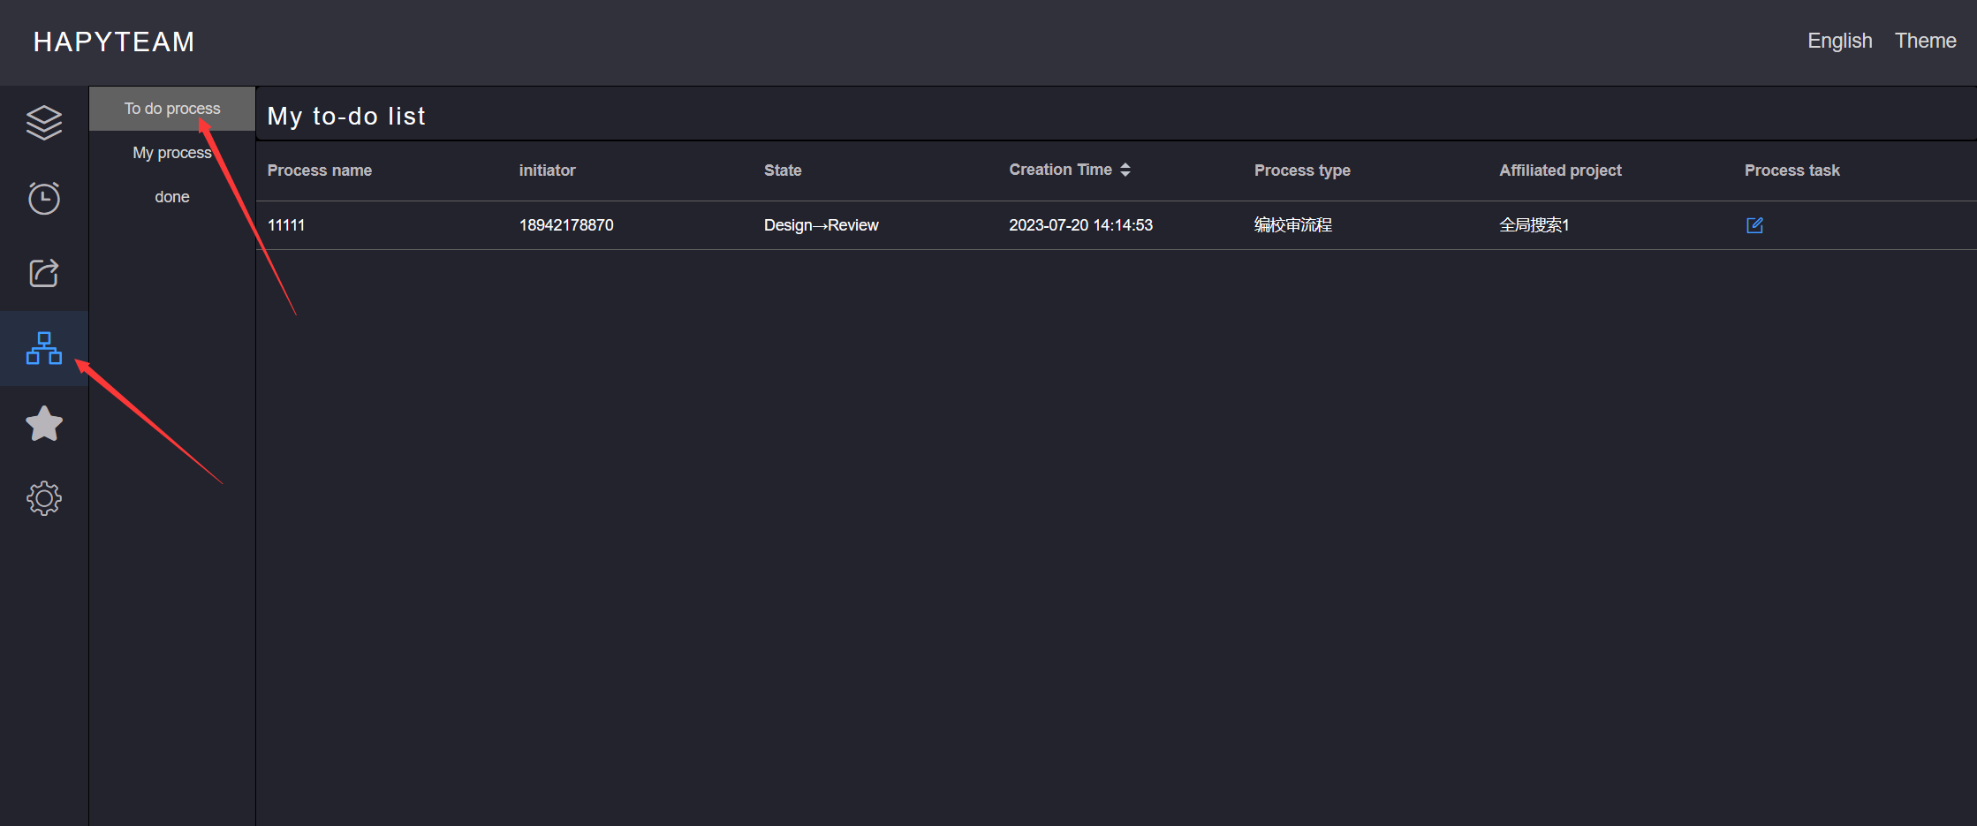The width and height of the screenshot is (1977, 826).
Task: Click the Design→Review state cell
Action: pyautogui.click(x=821, y=225)
